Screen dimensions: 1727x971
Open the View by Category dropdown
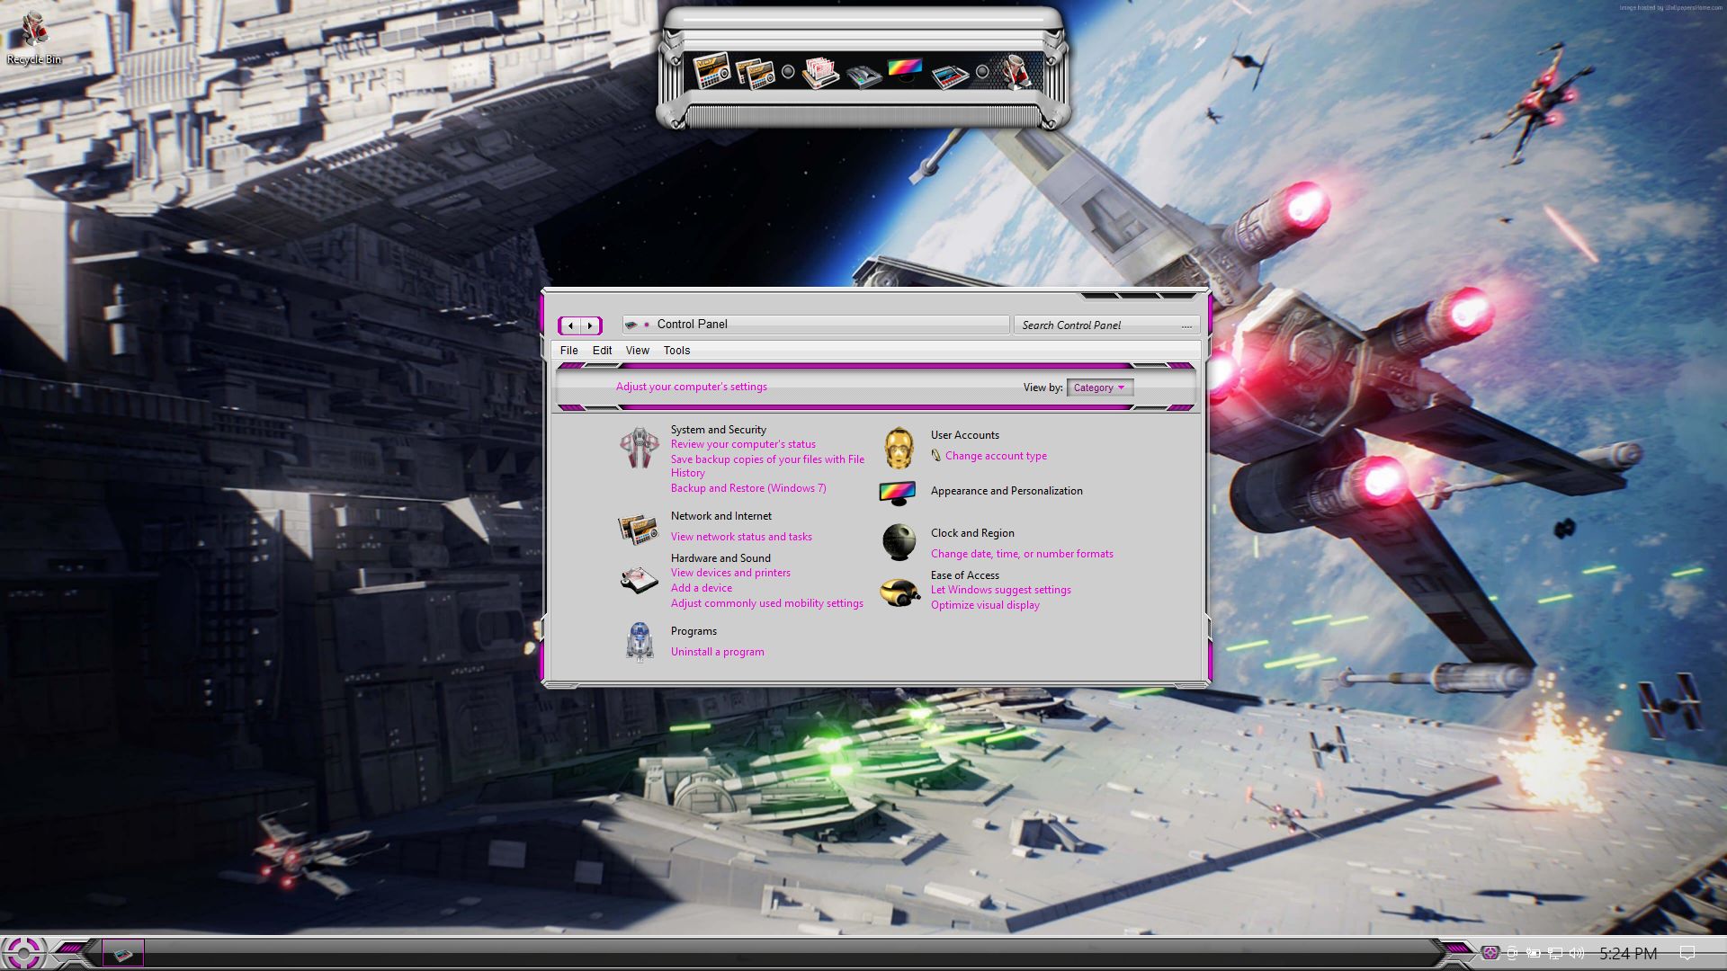point(1099,388)
